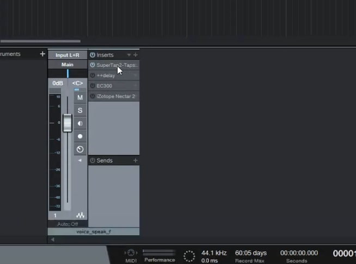Click the <C> pan value field
This screenshot has height=264, width=356.
(77, 83)
